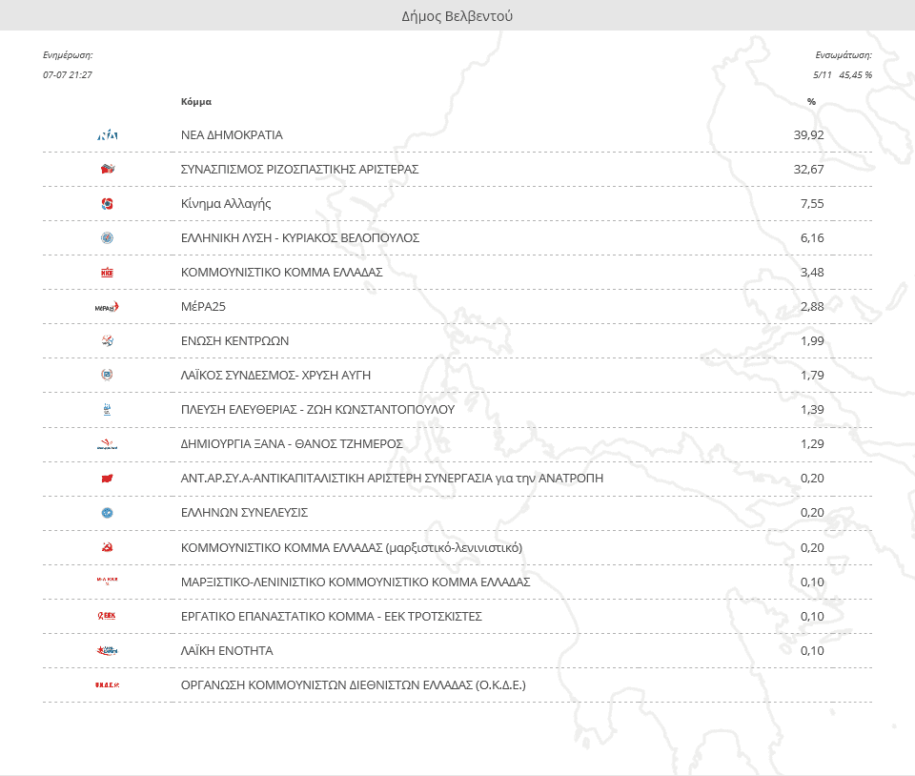915x776 pixels.
Task: Click the Νέα Δημοκρατία party logo
Action: (x=108, y=135)
